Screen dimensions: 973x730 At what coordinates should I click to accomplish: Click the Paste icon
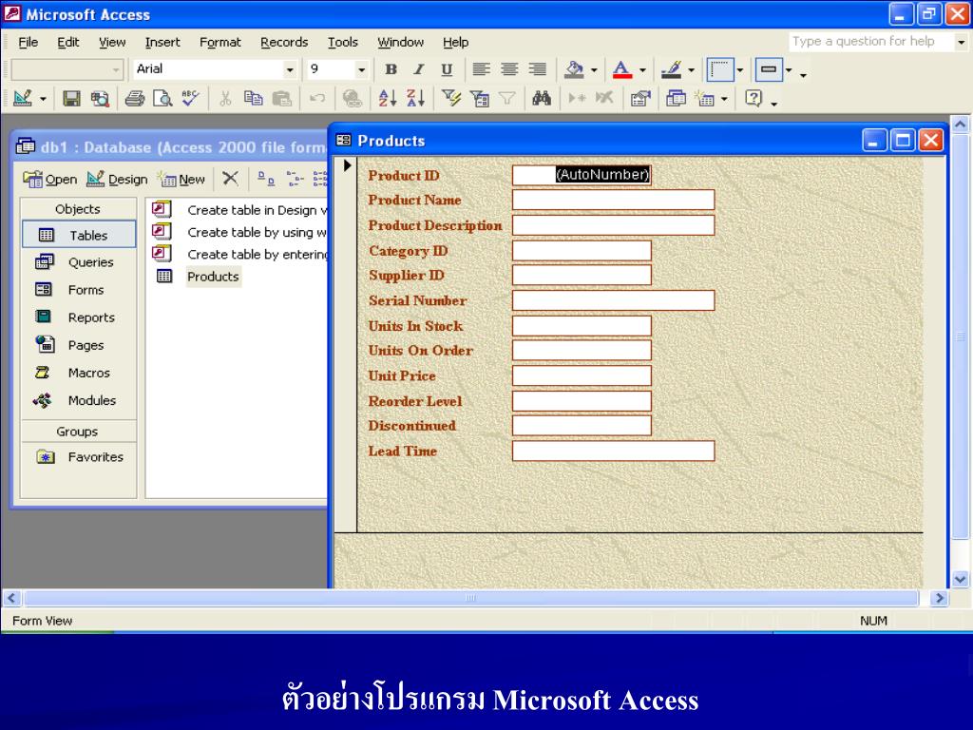pyautogui.click(x=281, y=98)
